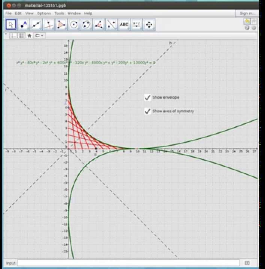
Task: Select the New Point tool
Action: pyautogui.click(x=24, y=25)
